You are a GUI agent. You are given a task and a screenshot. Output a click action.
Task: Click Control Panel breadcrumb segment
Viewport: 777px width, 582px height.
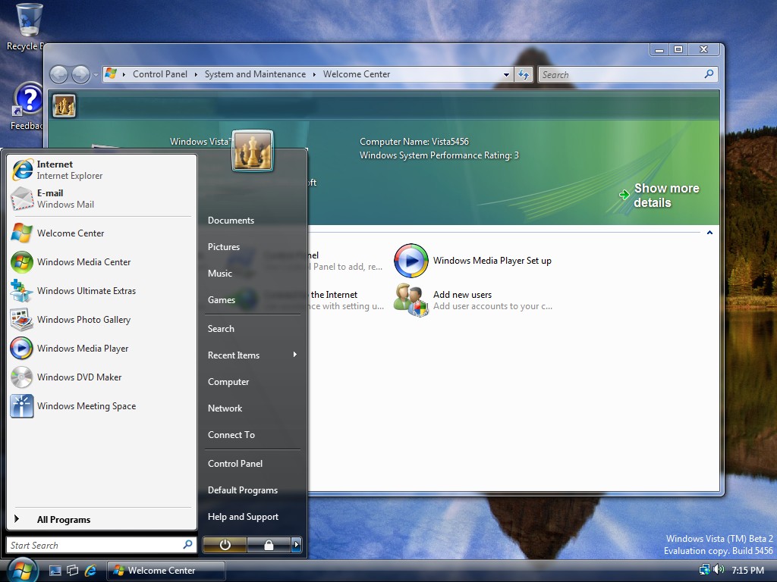click(x=159, y=74)
